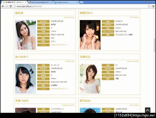Close the Google tab
Viewport: 156px width, 118px height.
point(77,2)
